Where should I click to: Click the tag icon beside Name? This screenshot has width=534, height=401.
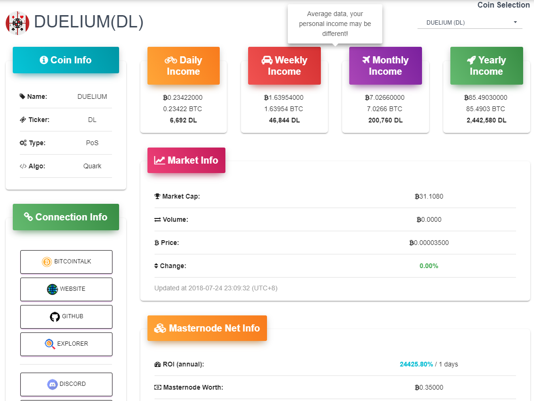point(23,96)
